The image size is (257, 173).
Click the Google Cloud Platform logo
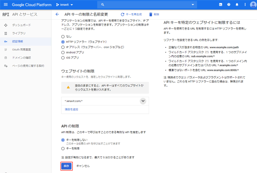pos(32,5)
